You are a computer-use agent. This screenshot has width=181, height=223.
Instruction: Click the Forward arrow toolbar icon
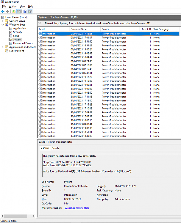7,12
